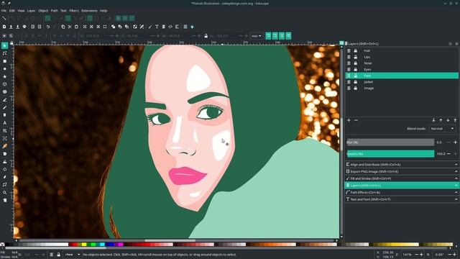Increase Blur with the plus button
This screenshot has width=460, height=259.
click(455, 142)
